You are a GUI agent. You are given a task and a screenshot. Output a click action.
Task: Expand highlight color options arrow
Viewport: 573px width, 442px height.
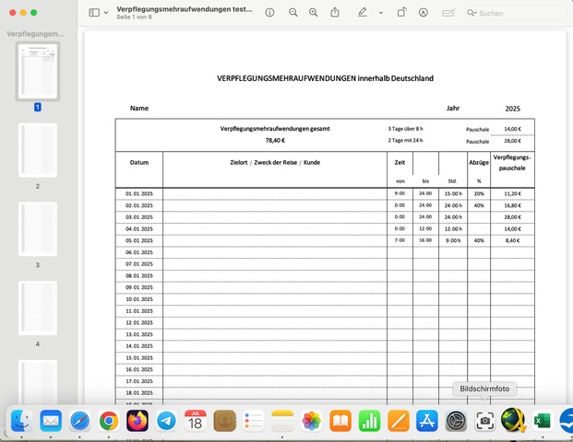tap(381, 13)
